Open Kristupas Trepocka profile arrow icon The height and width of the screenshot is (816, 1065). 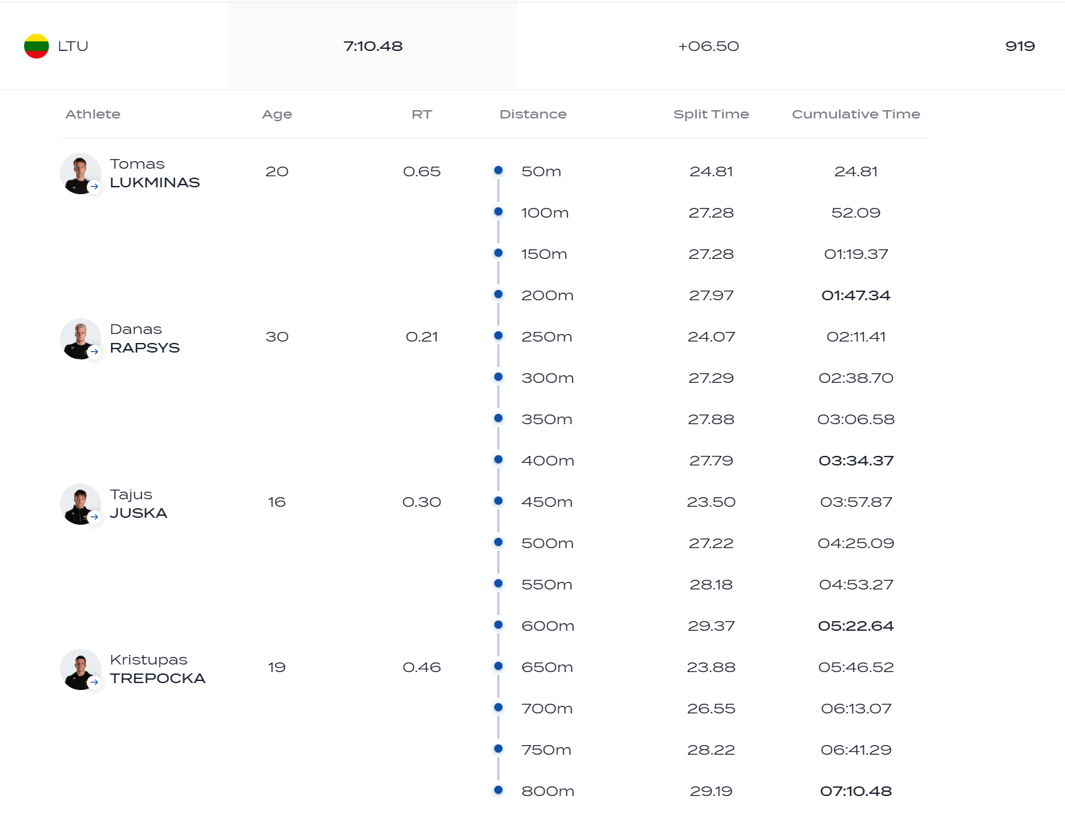click(94, 682)
